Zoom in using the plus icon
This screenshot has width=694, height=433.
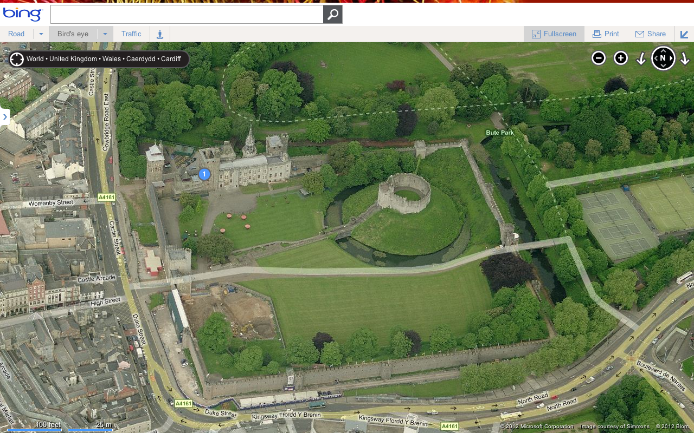tap(620, 57)
